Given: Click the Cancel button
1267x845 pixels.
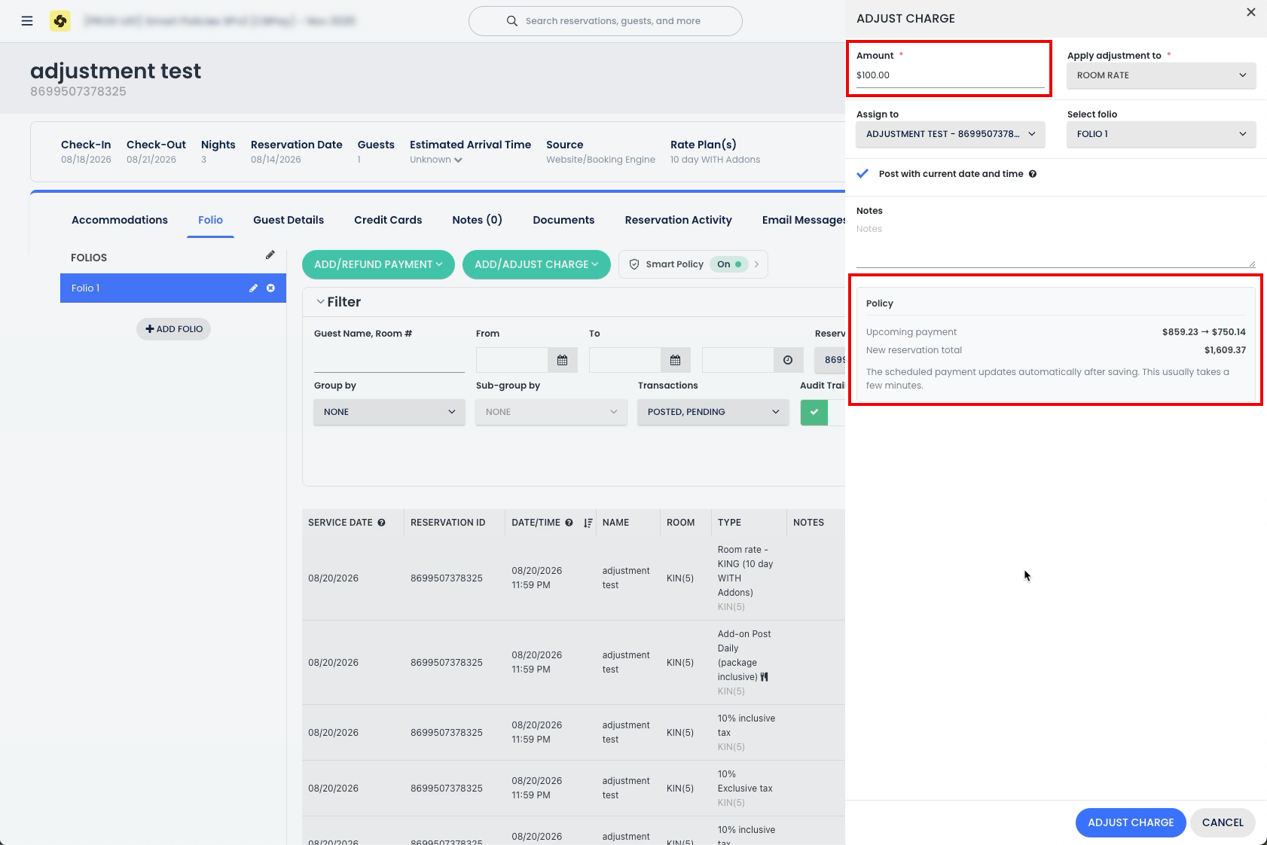Looking at the screenshot, I should coord(1223,822).
